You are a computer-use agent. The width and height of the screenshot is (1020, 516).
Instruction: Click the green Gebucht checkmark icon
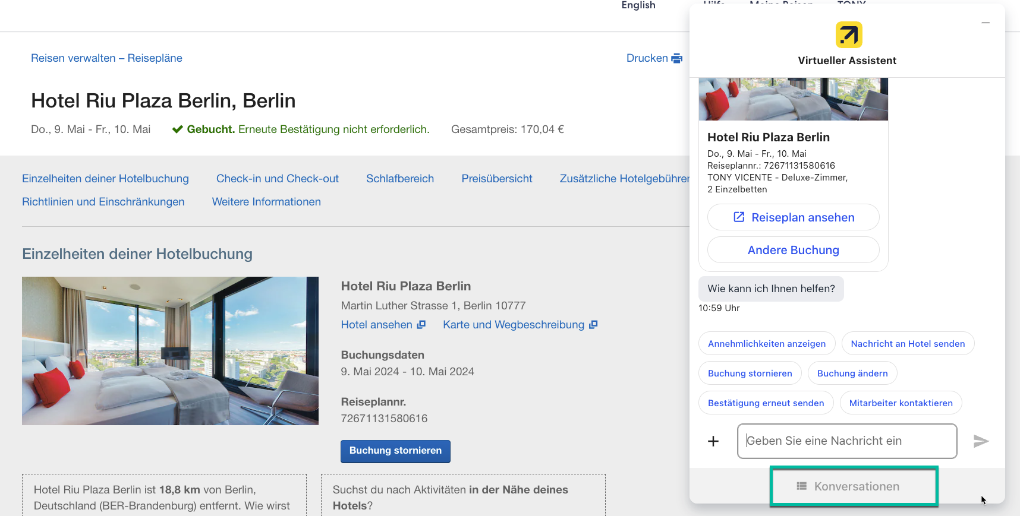177,129
